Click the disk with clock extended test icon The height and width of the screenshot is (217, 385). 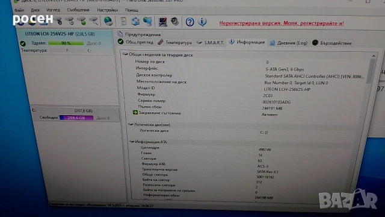(x=70, y=22)
